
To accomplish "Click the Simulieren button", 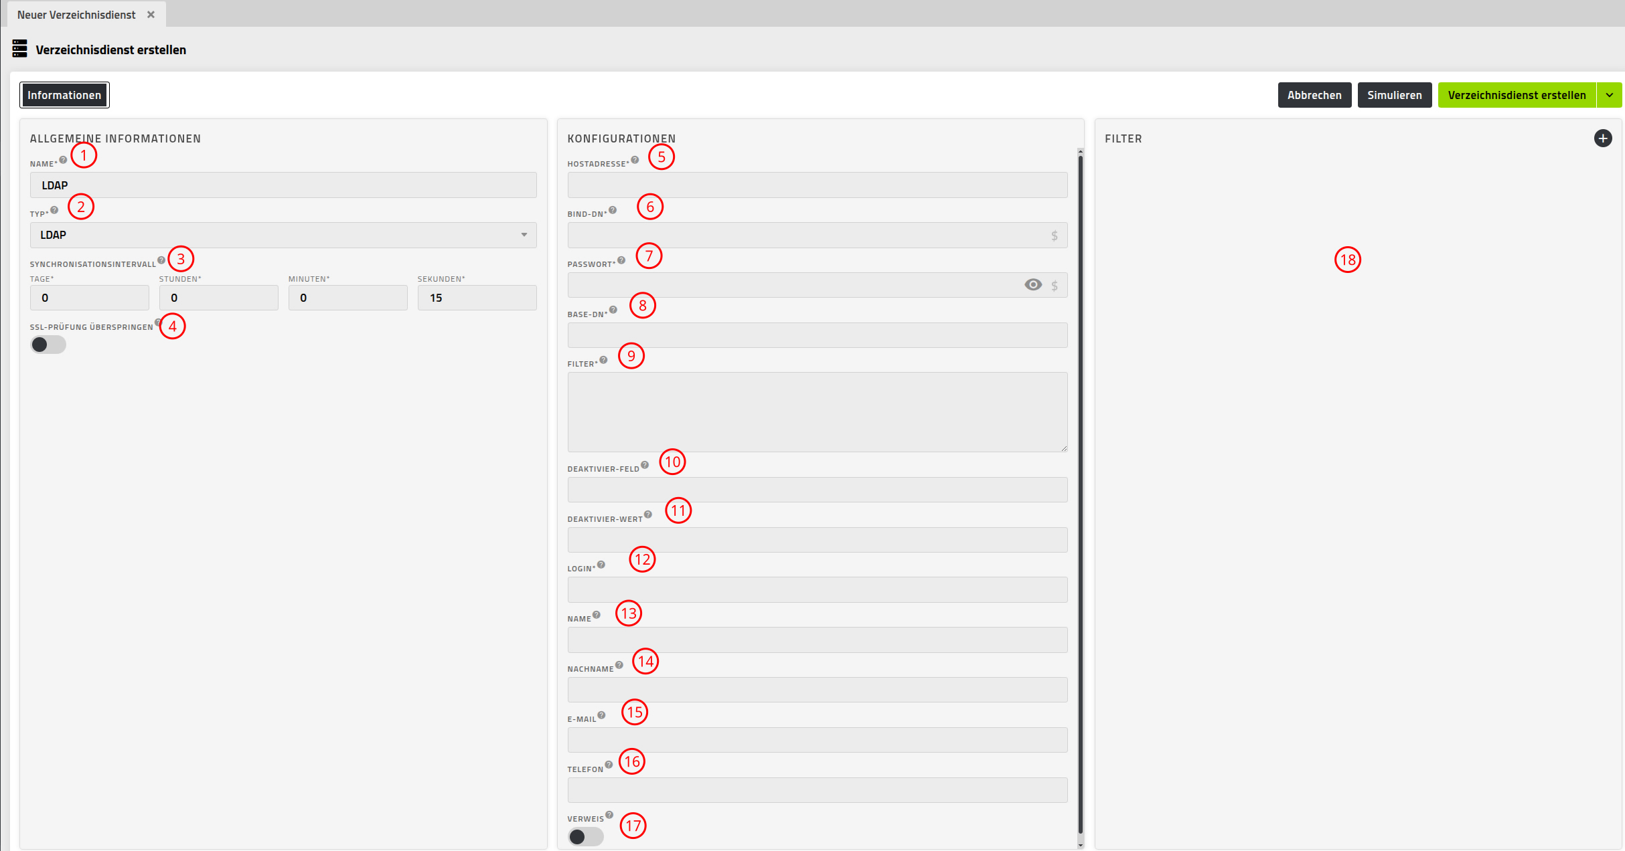I will tap(1395, 95).
